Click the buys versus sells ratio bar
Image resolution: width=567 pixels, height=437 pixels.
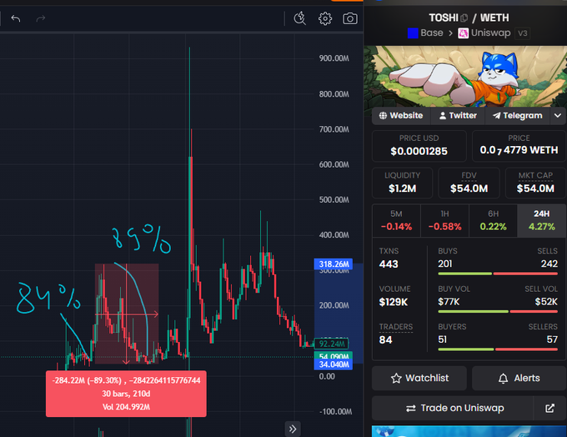click(498, 274)
